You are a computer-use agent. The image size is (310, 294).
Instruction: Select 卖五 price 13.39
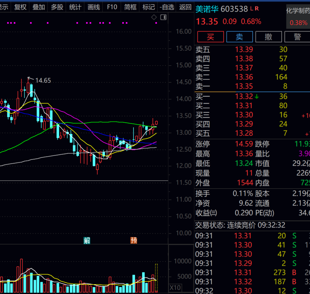[x=244, y=49]
